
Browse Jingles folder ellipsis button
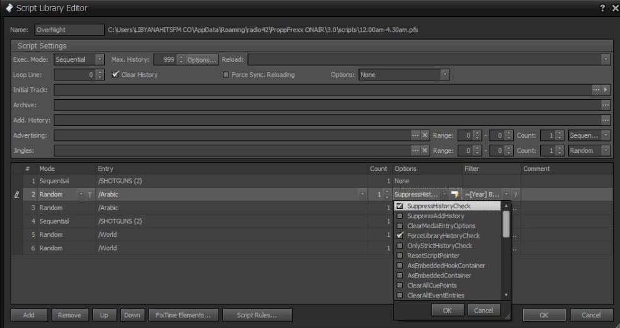pos(415,151)
